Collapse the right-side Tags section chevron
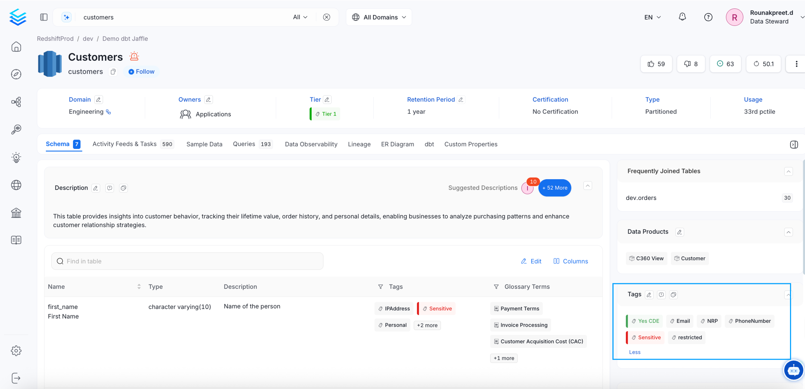The image size is (805, 389). (x=788, y=295)
